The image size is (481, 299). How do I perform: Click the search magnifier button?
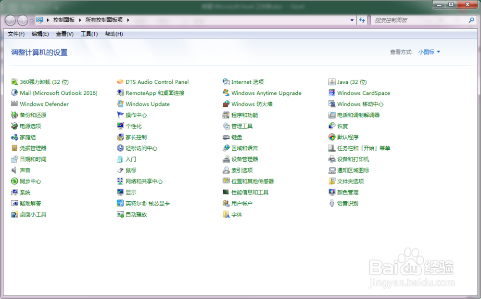point(471,20)
